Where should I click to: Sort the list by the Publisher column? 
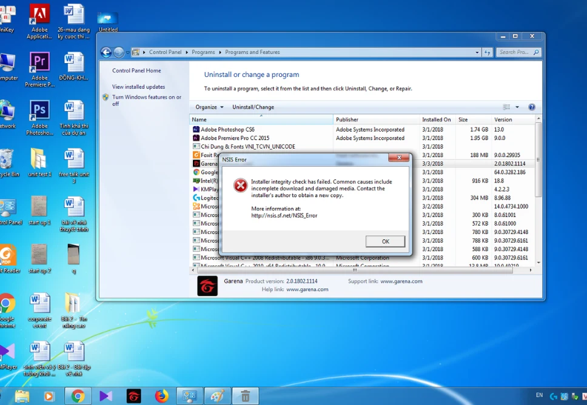[x=376, y=119]
